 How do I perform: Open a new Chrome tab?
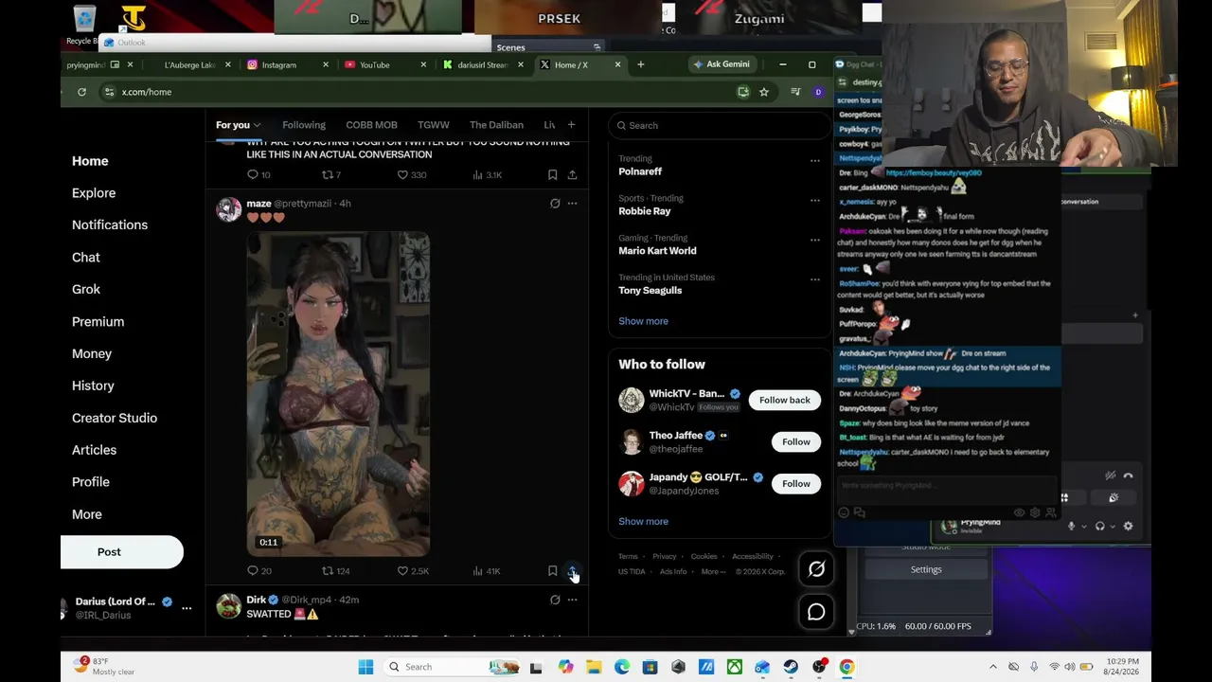[640, 64]
